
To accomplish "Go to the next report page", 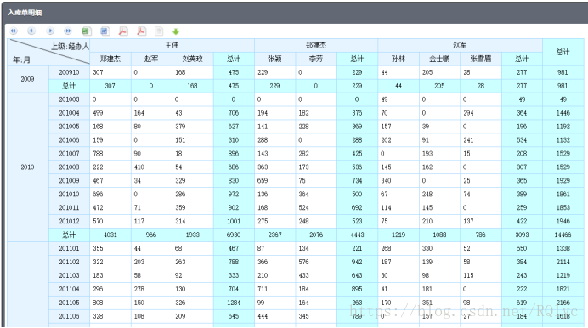I will tap(50, 31).
